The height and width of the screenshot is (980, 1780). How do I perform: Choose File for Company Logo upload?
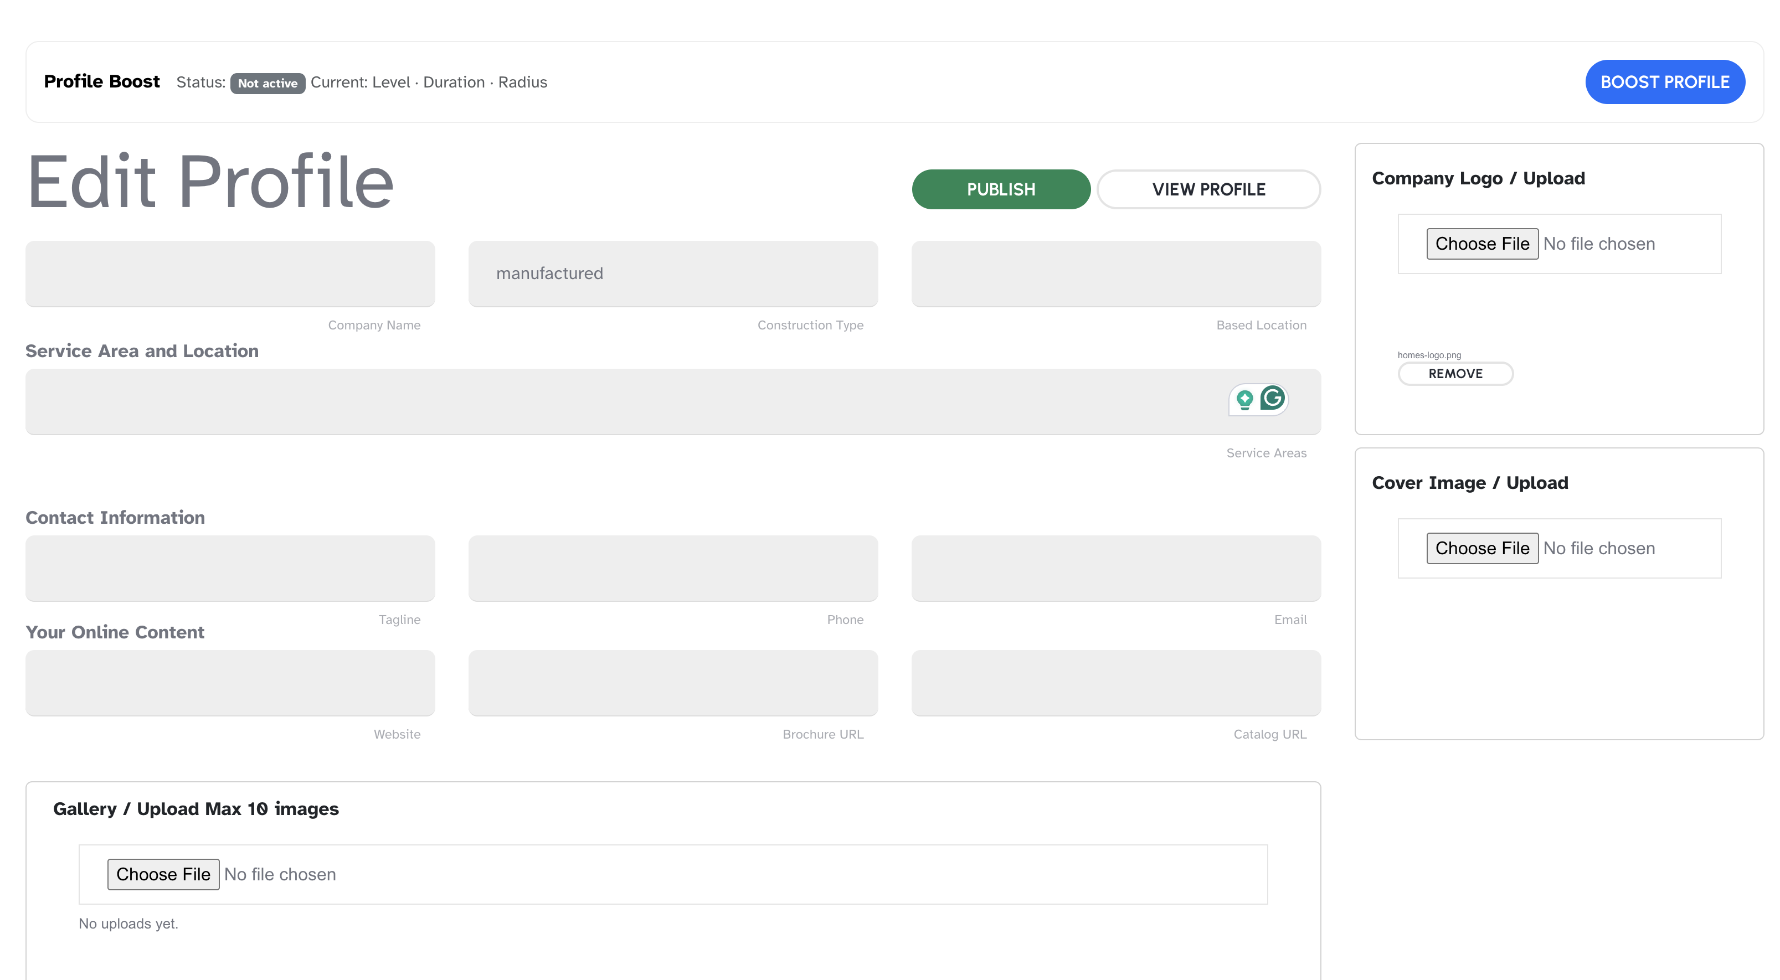point(1481,244)
